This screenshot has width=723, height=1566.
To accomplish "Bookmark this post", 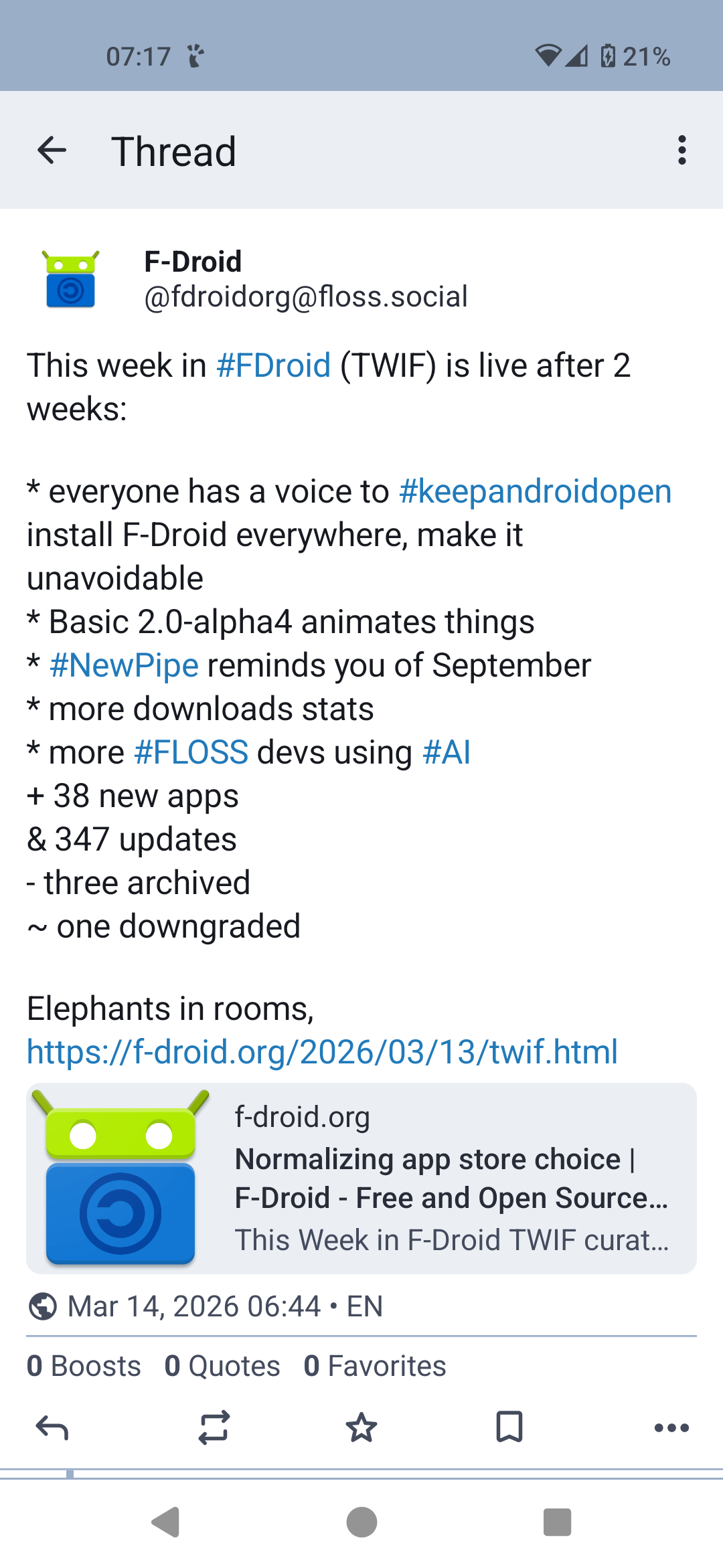I will (x=509, y=1427).
